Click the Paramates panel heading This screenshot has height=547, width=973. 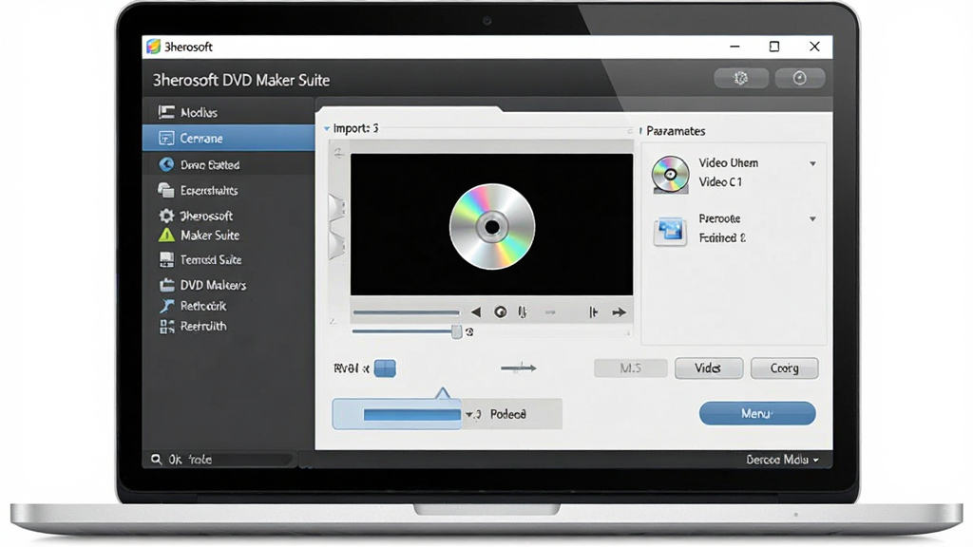click(x=676, y=131)
